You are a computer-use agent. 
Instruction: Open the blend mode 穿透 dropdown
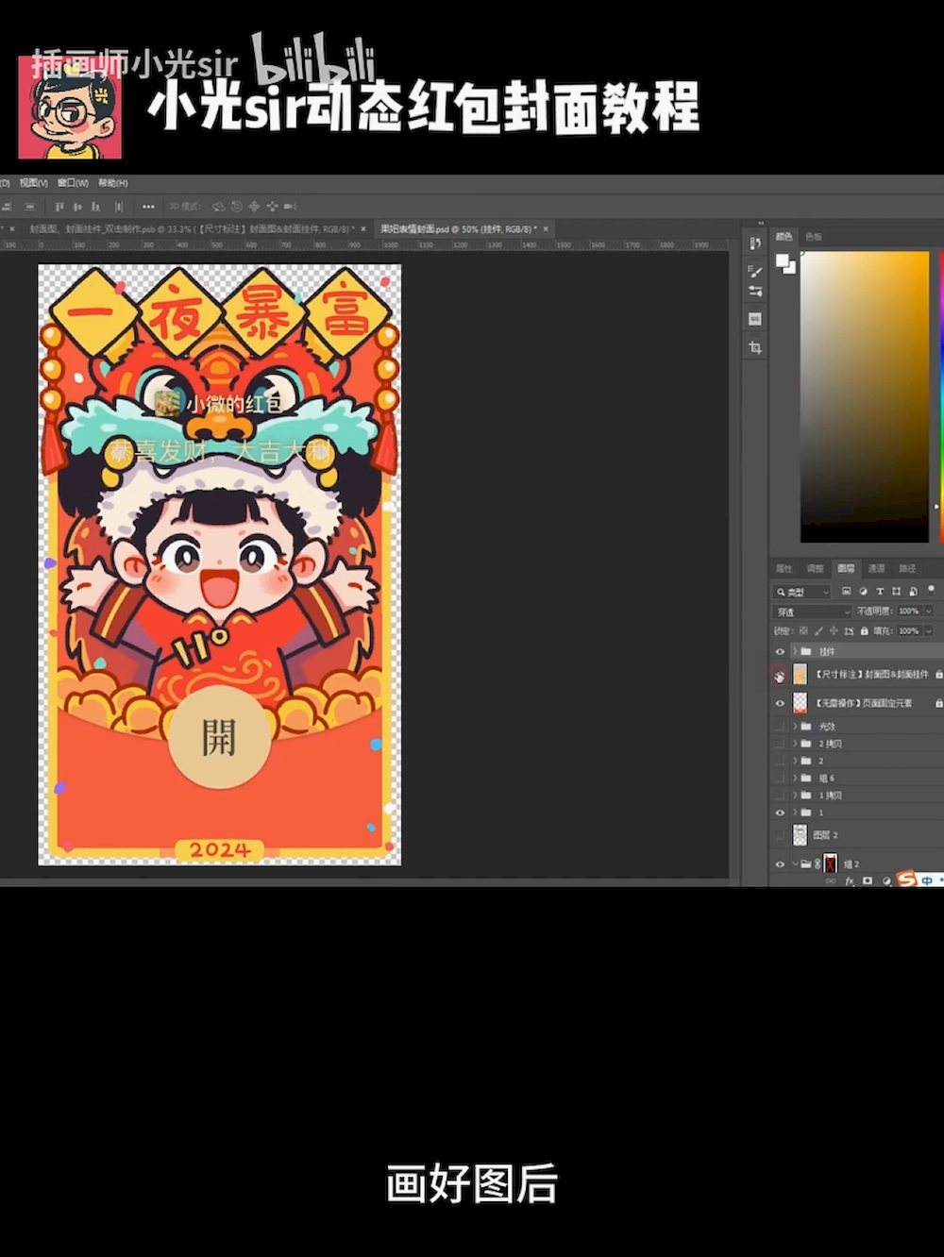[812, 612]
